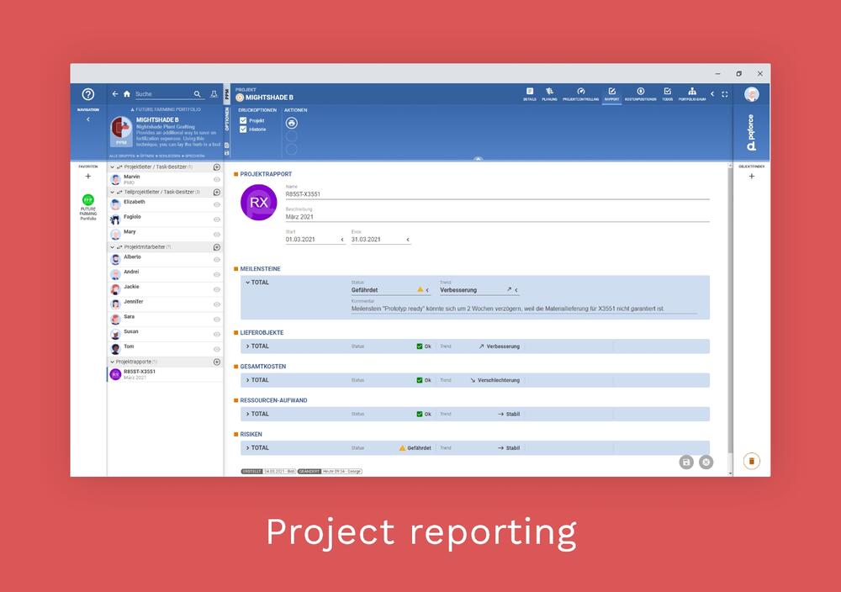Open the Todos checklist icon
The height and width of the screenshot is (592, 841).
click(666, 91)
